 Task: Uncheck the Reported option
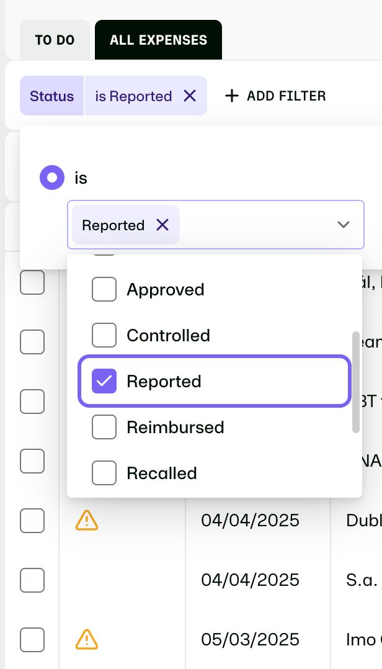(x=104, y=381)
